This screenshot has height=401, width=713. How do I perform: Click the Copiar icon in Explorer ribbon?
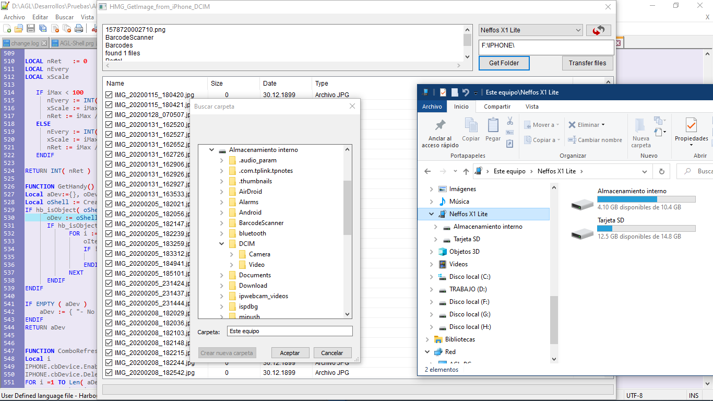pos(471,125)
